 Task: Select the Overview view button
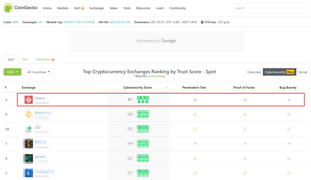[x=254, y=72]
